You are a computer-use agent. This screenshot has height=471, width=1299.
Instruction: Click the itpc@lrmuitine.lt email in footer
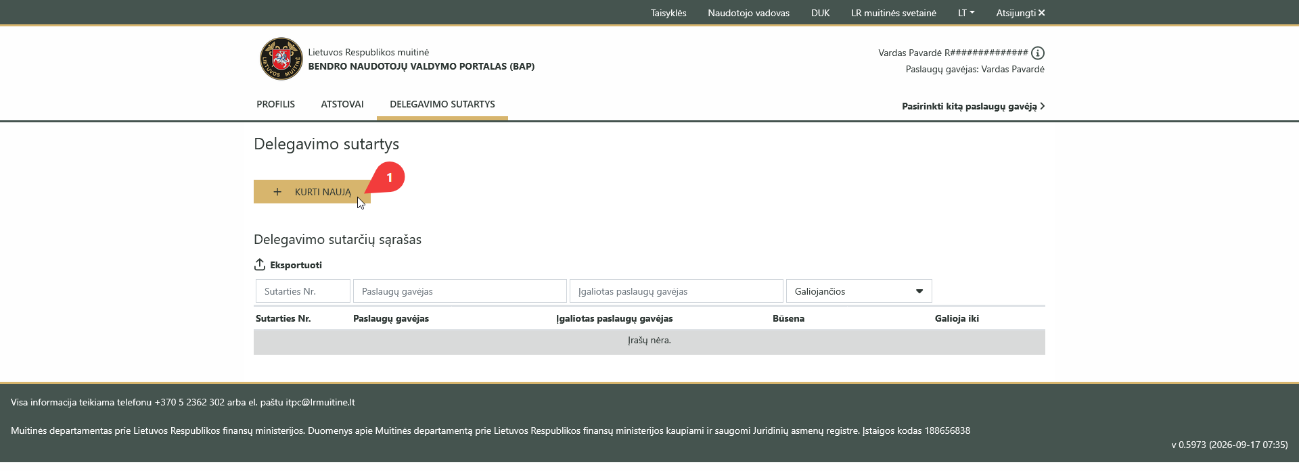tap(320, 402)
